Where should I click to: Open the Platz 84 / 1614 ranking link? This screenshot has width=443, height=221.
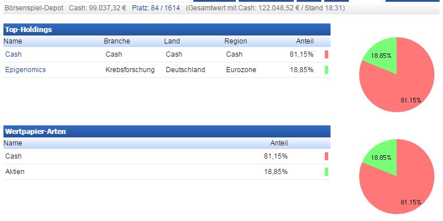click(156, 8)
